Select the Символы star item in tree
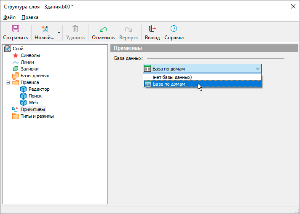The image size is (300, 214). tap(16, 55)
